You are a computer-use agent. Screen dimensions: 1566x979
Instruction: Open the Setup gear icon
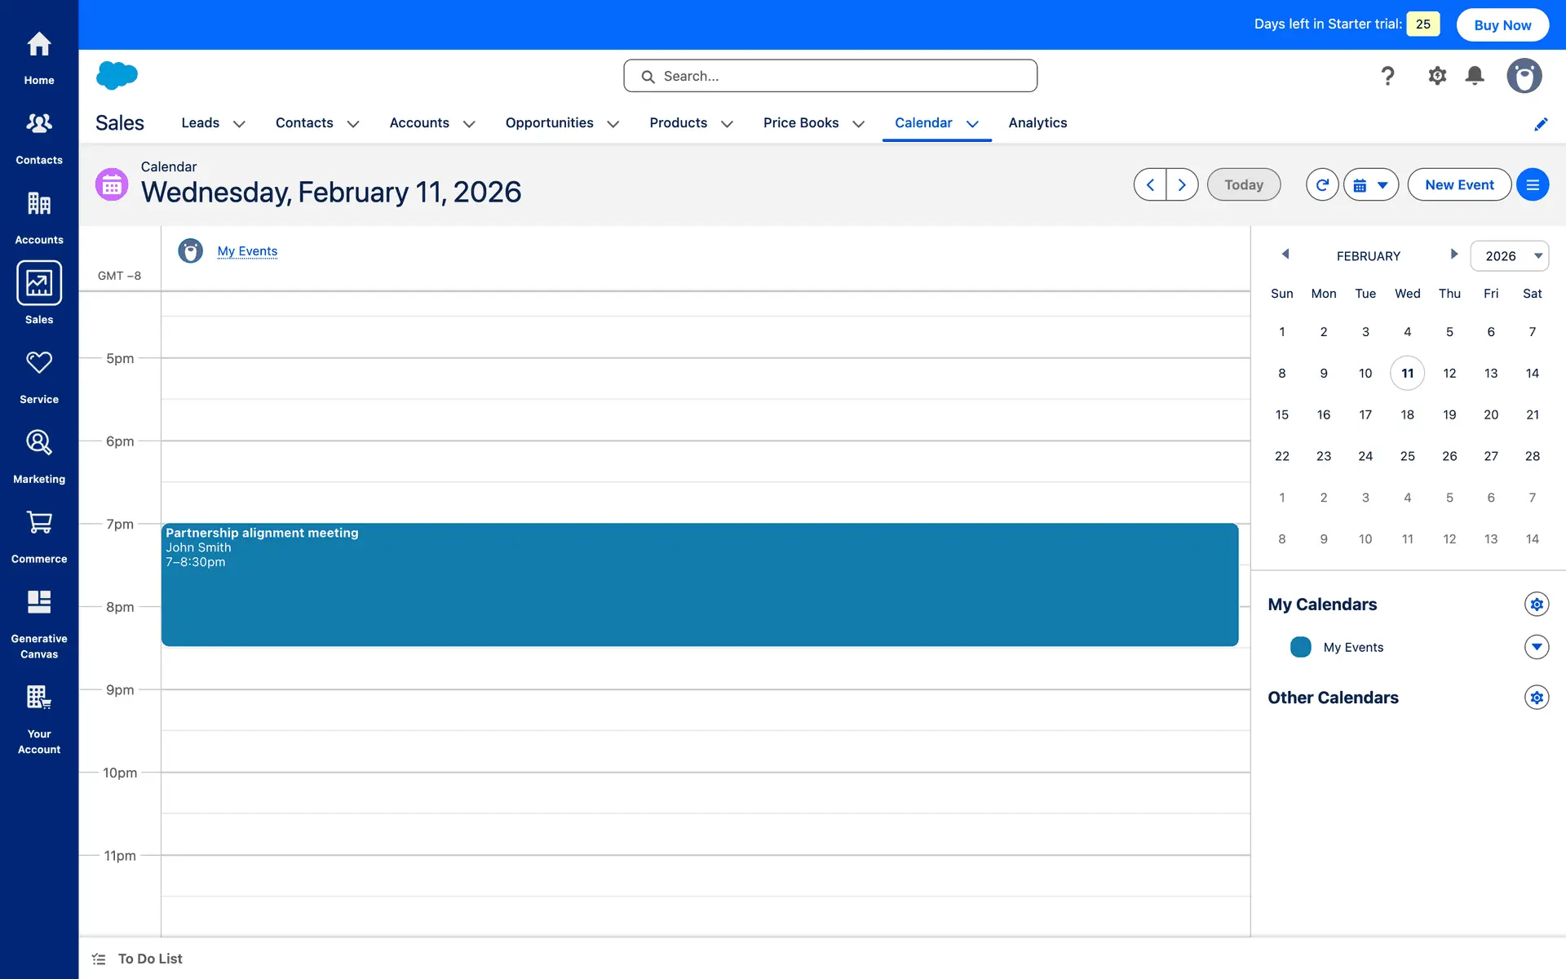point(1437,76)
